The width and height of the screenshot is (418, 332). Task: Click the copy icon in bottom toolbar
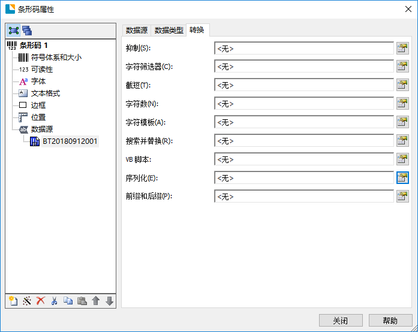point(68,301)
